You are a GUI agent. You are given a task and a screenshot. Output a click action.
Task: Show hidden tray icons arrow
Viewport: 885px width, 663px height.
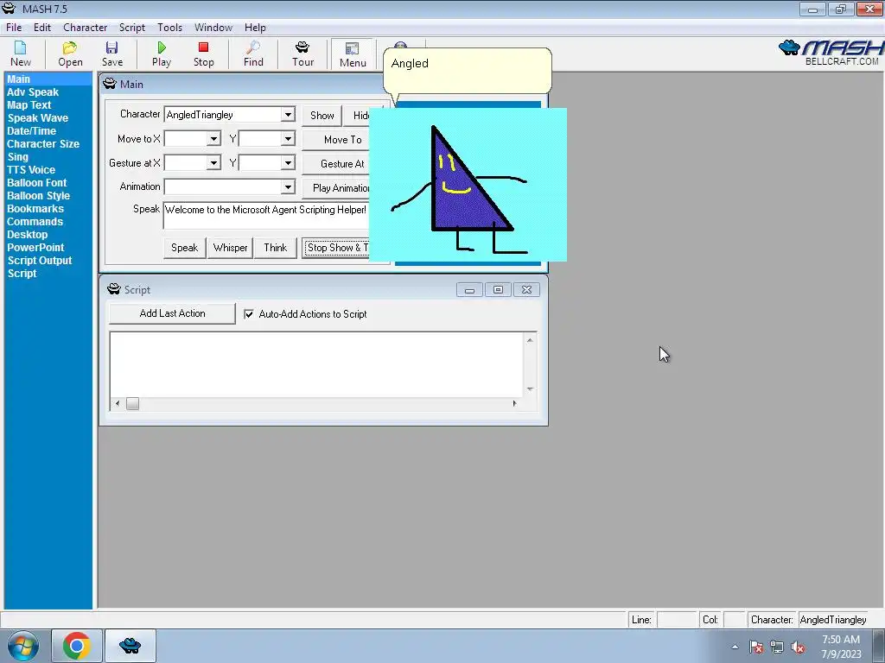[x=735, y=647]
